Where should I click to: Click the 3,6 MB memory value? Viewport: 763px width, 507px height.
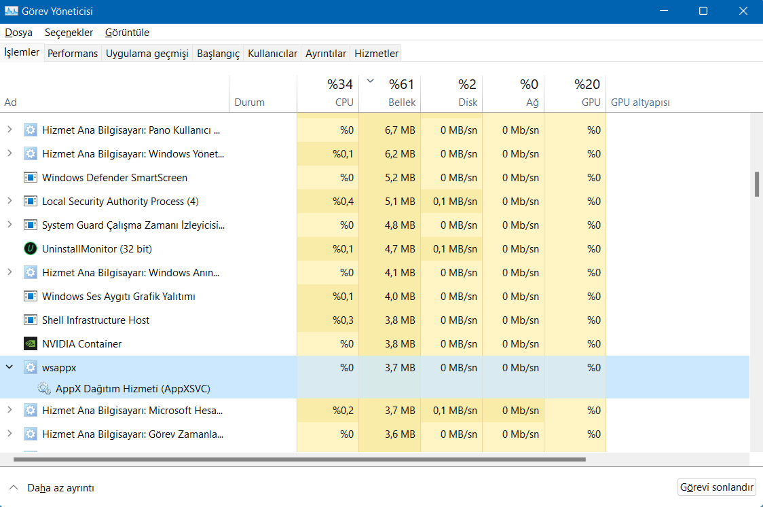pos(400,434)
